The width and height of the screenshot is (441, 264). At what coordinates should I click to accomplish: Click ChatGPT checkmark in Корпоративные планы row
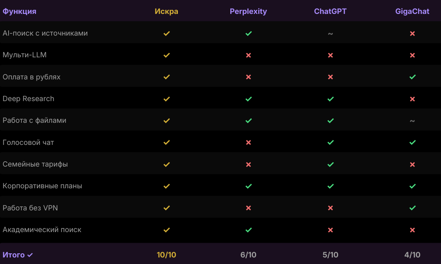click(331, 186)
